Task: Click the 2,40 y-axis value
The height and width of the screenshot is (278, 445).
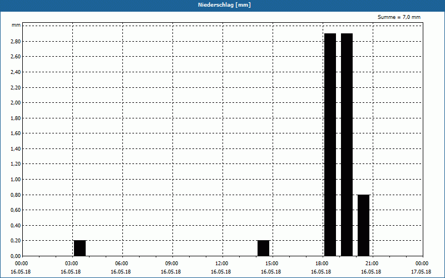Action: point(16,72)
